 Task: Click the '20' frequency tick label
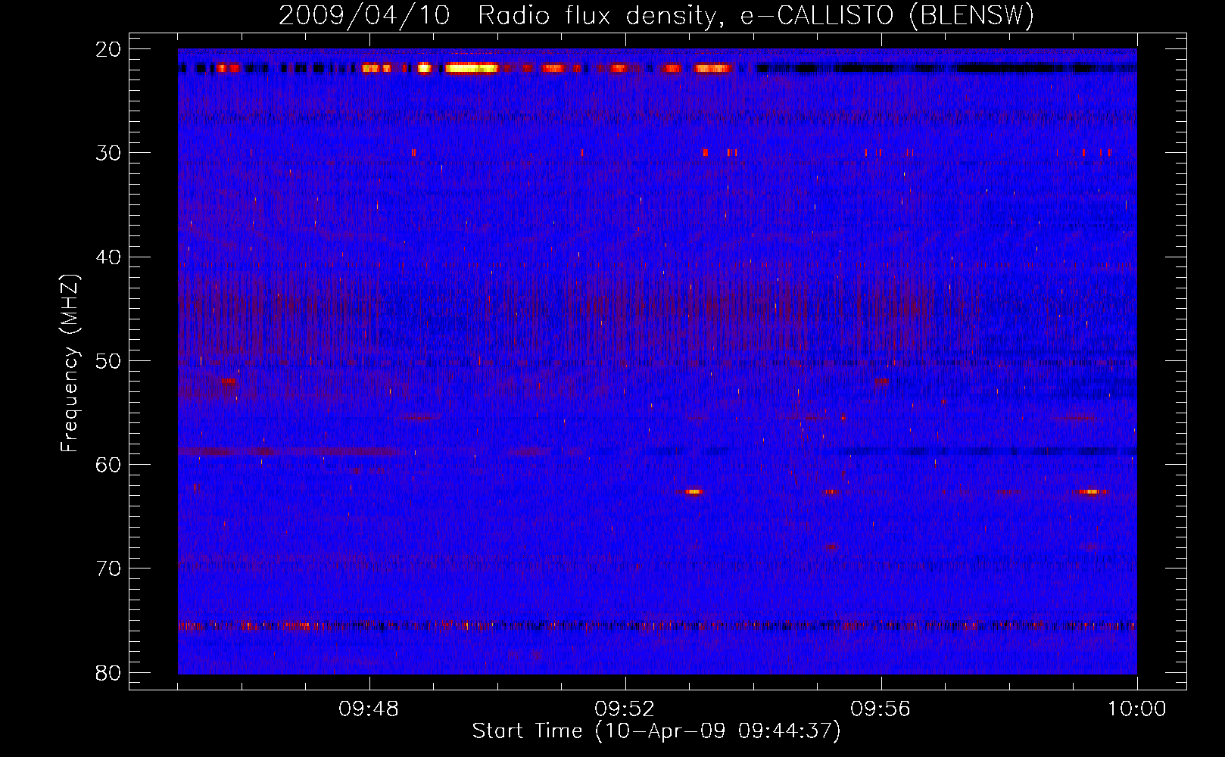click(109, 49)
